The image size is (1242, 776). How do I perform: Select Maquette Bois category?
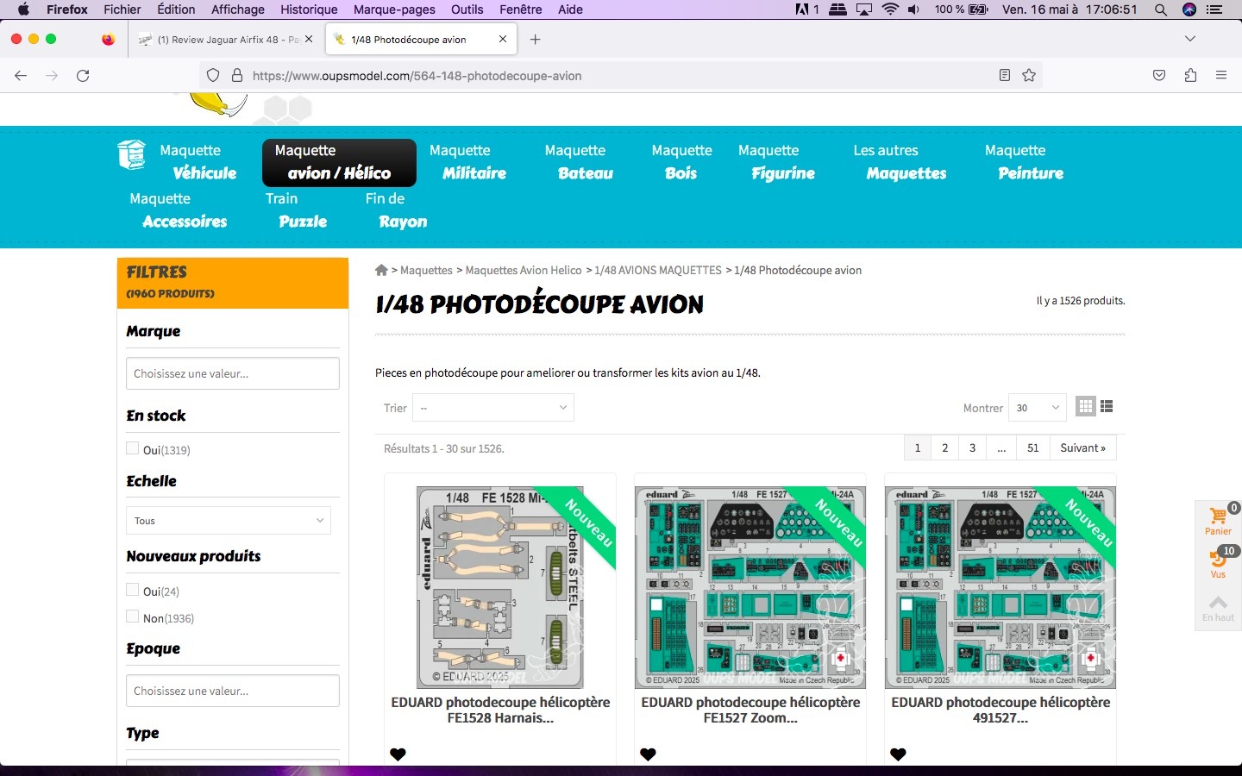681,162
